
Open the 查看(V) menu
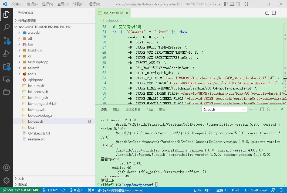[x=63, y=4]
